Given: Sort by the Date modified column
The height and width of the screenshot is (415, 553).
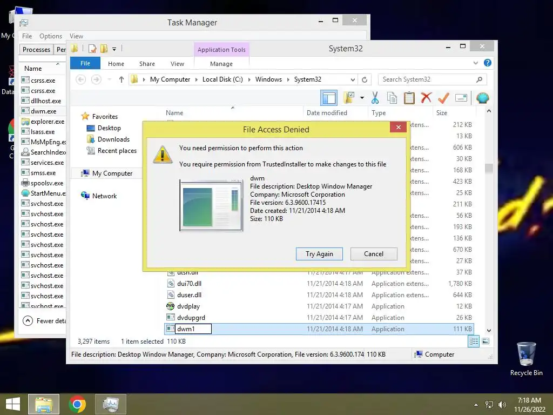Looking at the screenshot, I should click(x=327, y=113).
